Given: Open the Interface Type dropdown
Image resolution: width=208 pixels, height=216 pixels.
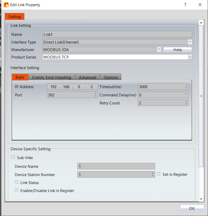Looking at the screenshot, I should 190,42.
